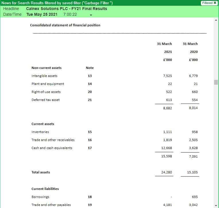The width and height of the screenshot is (219, 208).
Task: Click the Filtered ✖ button to remove filter
Action: pos(209,3)
